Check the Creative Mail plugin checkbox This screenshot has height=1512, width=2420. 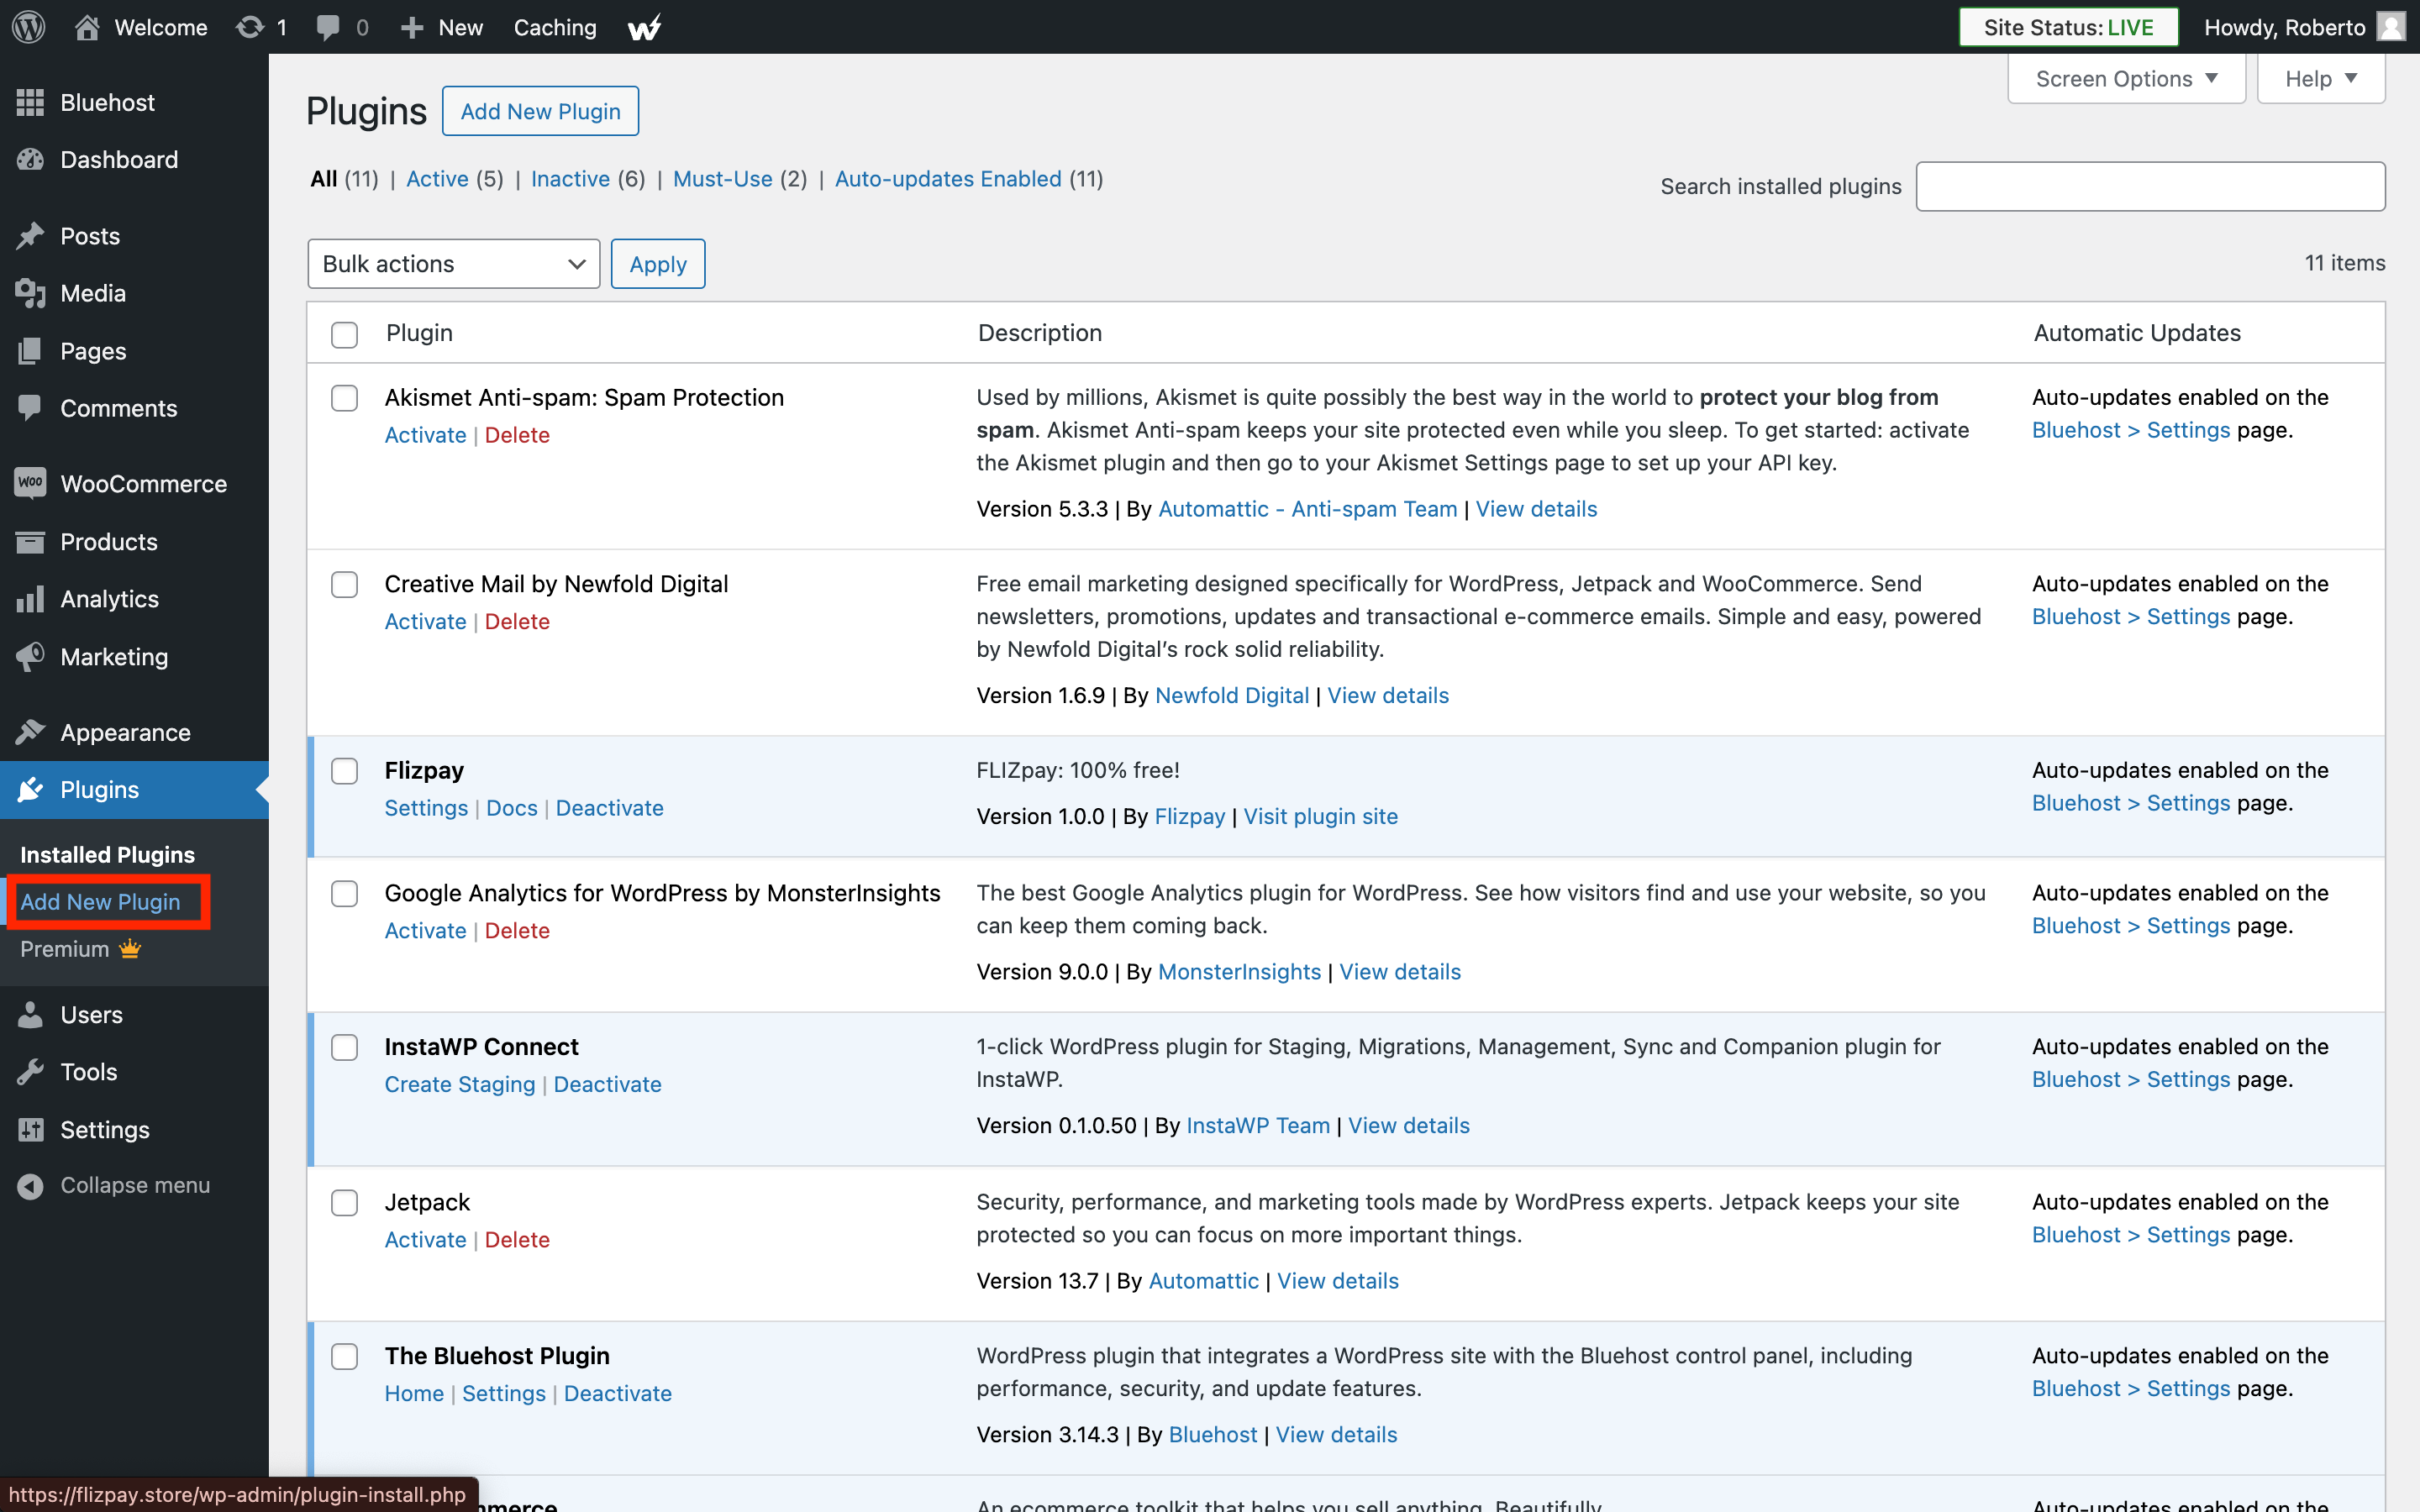point(344,584)
